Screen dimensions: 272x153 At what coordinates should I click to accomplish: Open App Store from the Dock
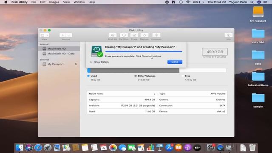(169, 147)
